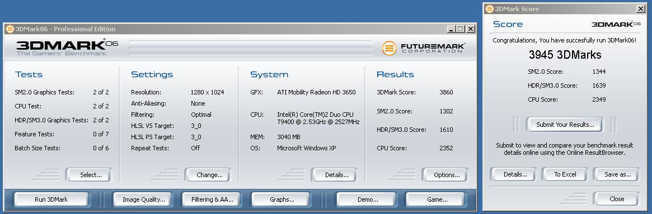Click the 3DMark06 Gamers' Benchmark logo
This screenshot has width=652, height=214.
click(x=67, y=47)
